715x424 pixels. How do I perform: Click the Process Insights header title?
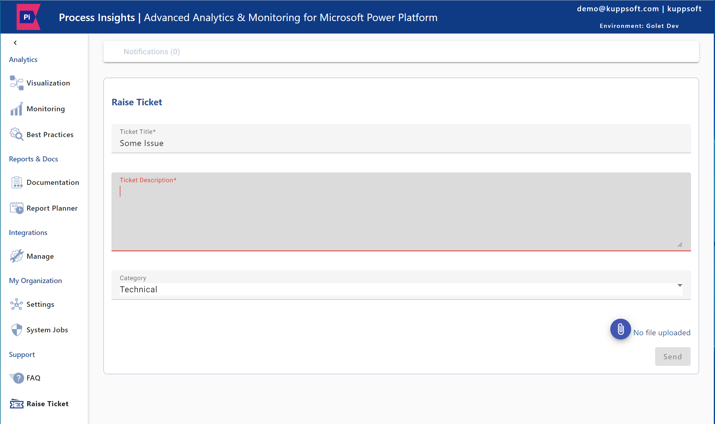coord(97,18)
